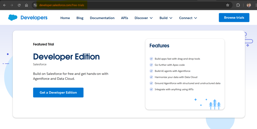Click 'Go further with Apex code' text
This screenshot has width=257, height=129.
(170, 65)
